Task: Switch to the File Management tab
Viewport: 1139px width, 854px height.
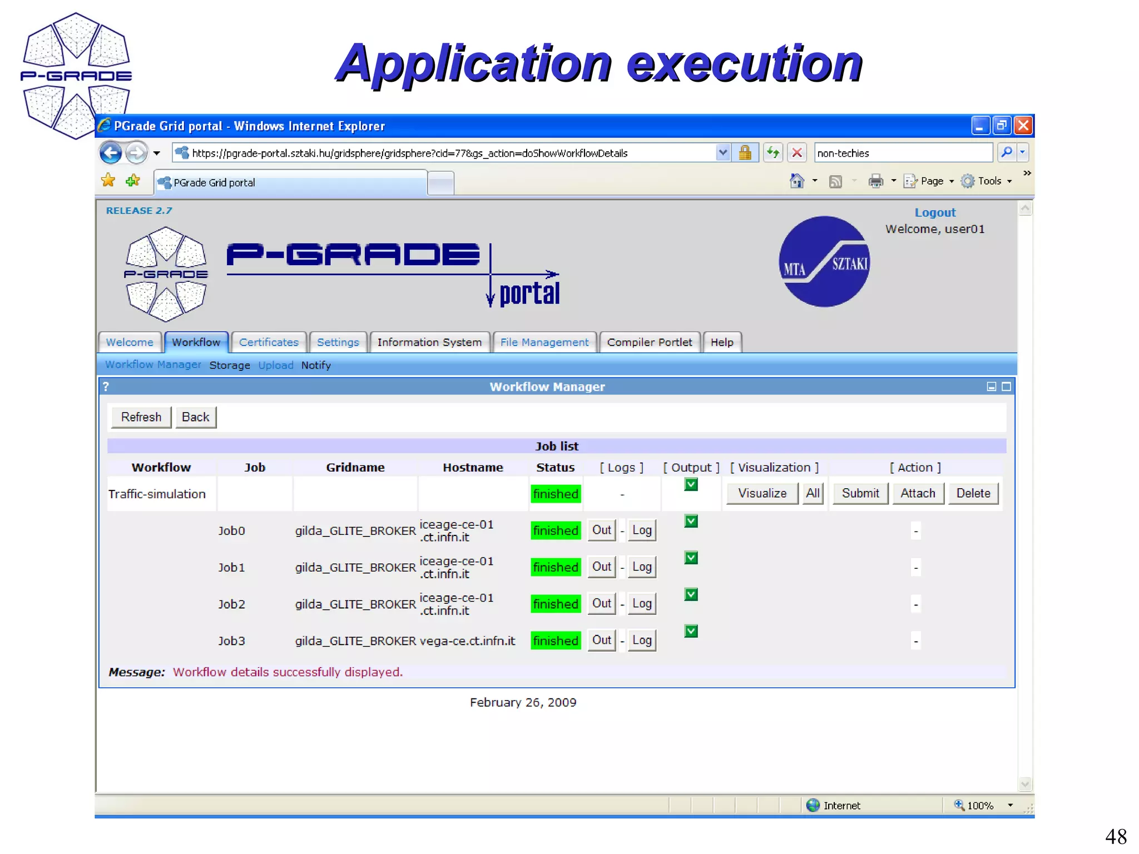Action: pos(544,342)
